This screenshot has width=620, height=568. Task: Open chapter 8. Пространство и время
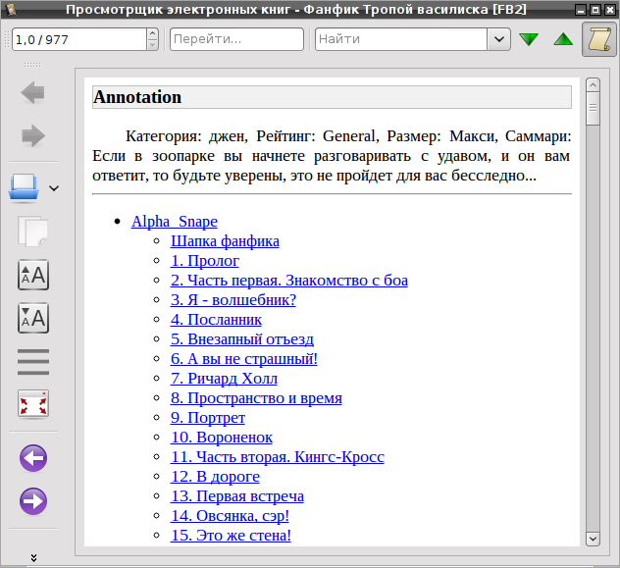pos(256,398)
